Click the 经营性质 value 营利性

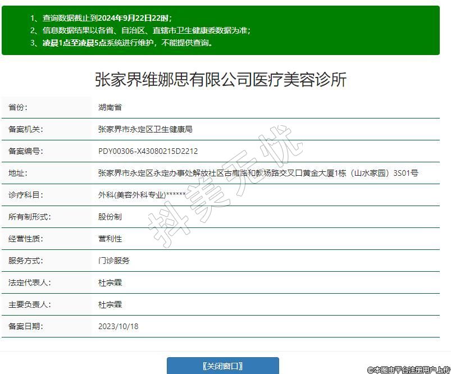pyautogui.click(x=110, y=239)
